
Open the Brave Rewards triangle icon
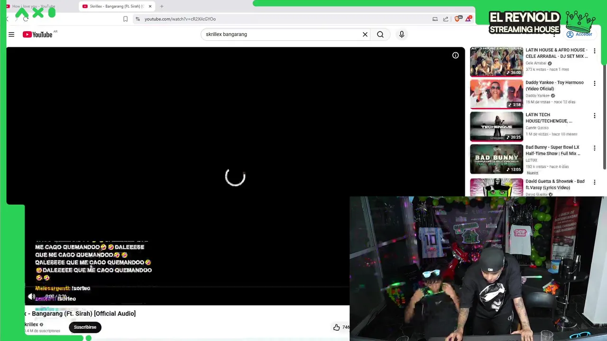coord(469,19)
